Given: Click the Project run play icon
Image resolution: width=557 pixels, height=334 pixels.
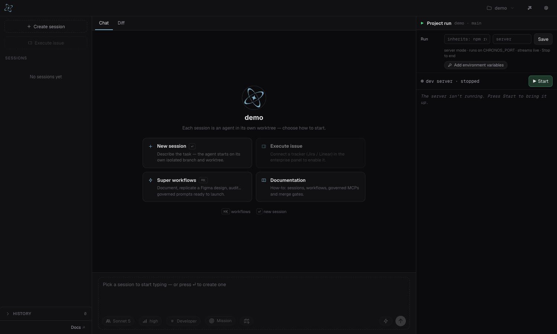Looking at the screenshot, I should 422,23.
